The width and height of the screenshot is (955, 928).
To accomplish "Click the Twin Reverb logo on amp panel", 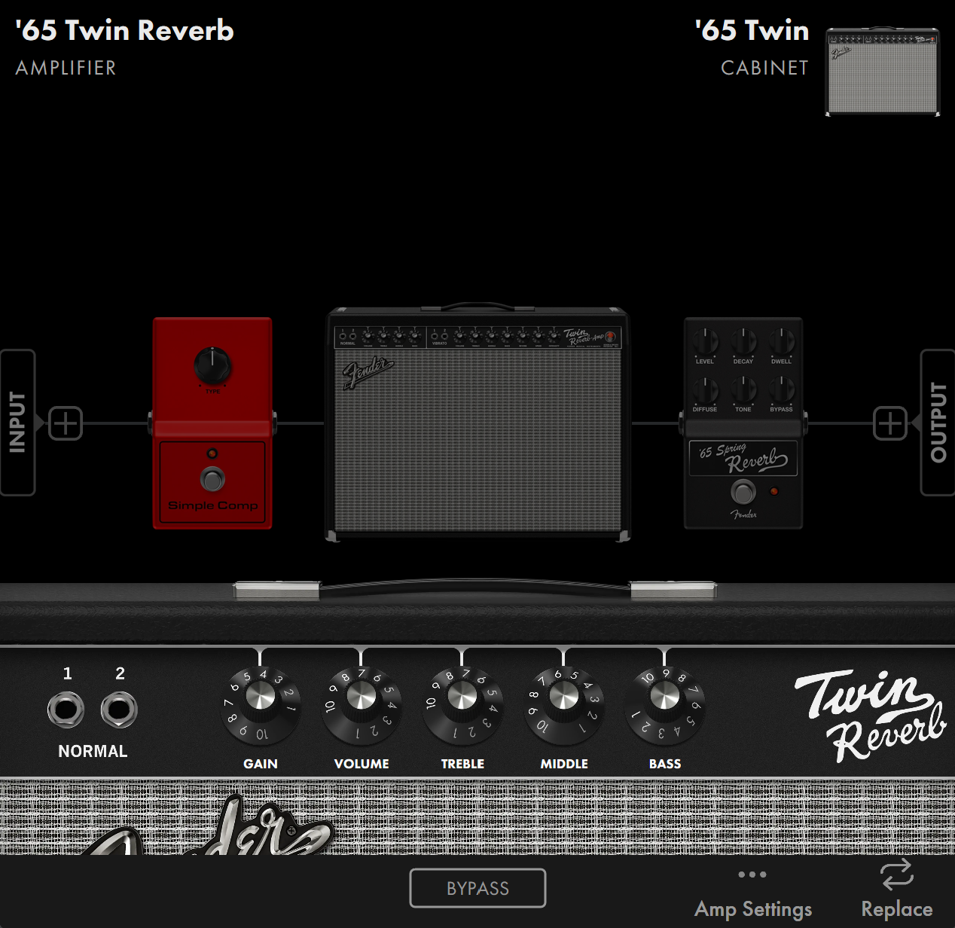I will [870, 716].
